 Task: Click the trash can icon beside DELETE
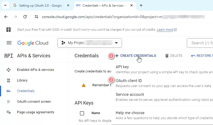tap(167, 56)
